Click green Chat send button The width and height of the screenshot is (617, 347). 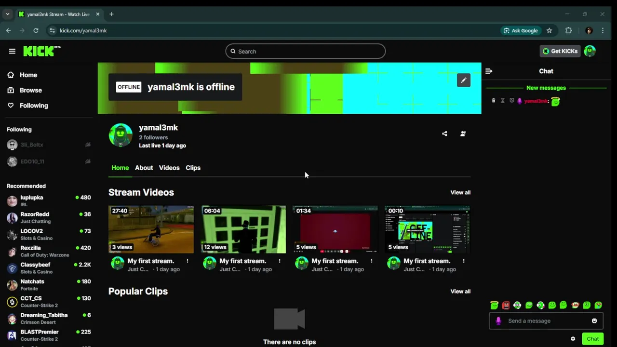[593, 339]
